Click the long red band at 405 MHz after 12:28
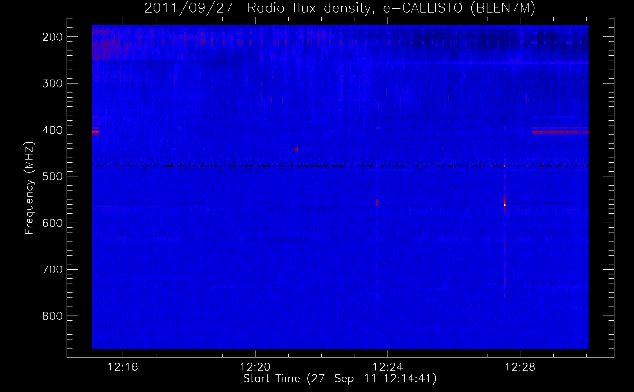Viewport: 634px width, 392px height. (560, 132)
